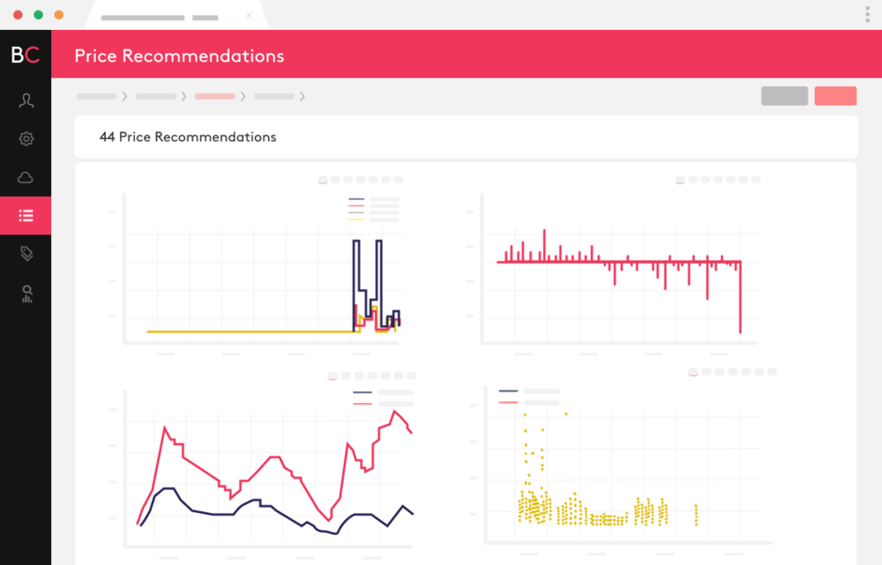Image resolution: width=882 pixels, height=565 pixels.
Task: Expand the chevron after the last breadcrumb
Action: pos(303,96)
